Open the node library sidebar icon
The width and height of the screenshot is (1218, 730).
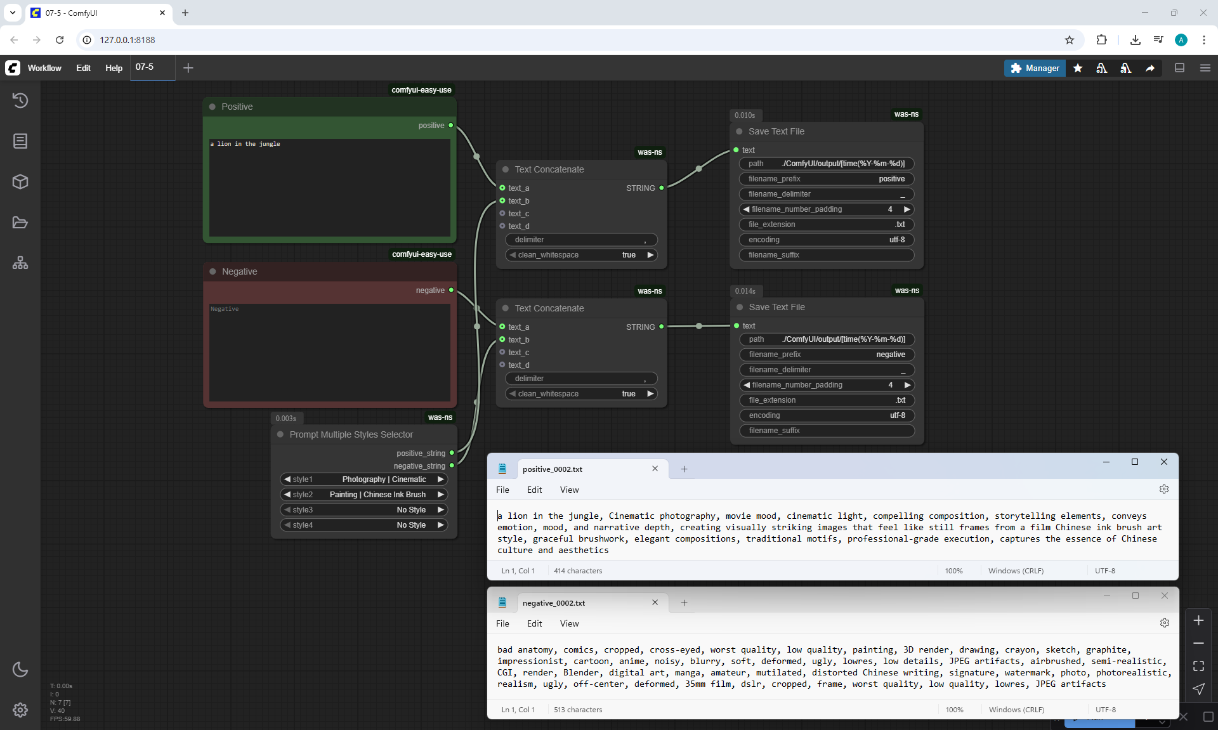tap(20, 141)
